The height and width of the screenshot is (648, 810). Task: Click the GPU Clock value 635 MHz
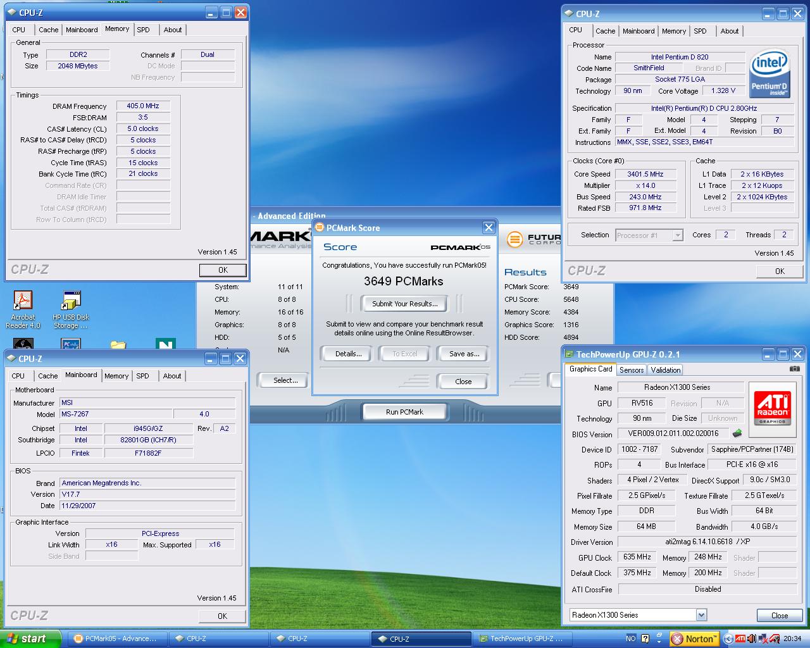coord(637,558)
